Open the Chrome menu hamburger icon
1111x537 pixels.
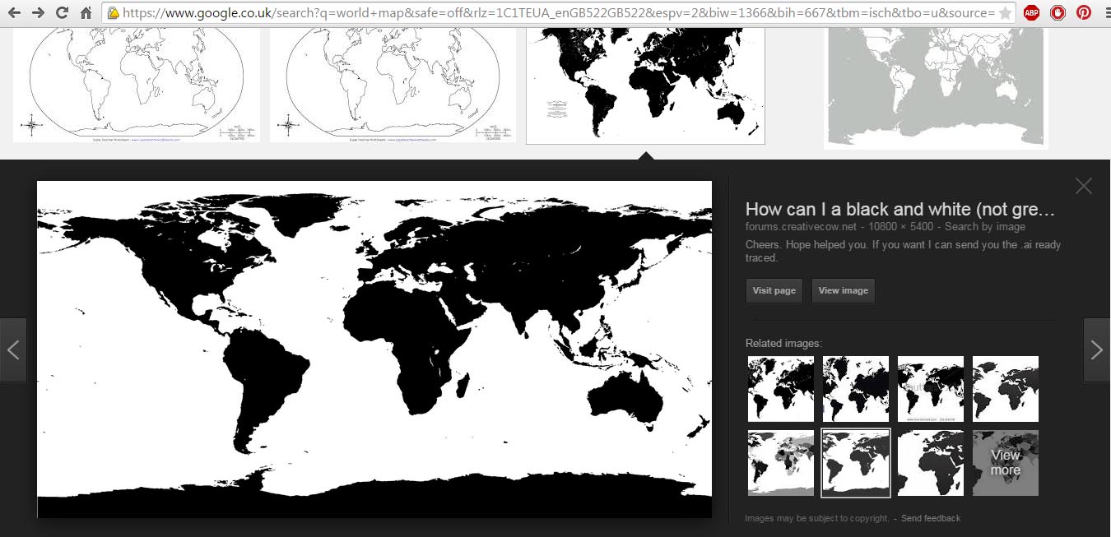click(x=1107, y=13)
